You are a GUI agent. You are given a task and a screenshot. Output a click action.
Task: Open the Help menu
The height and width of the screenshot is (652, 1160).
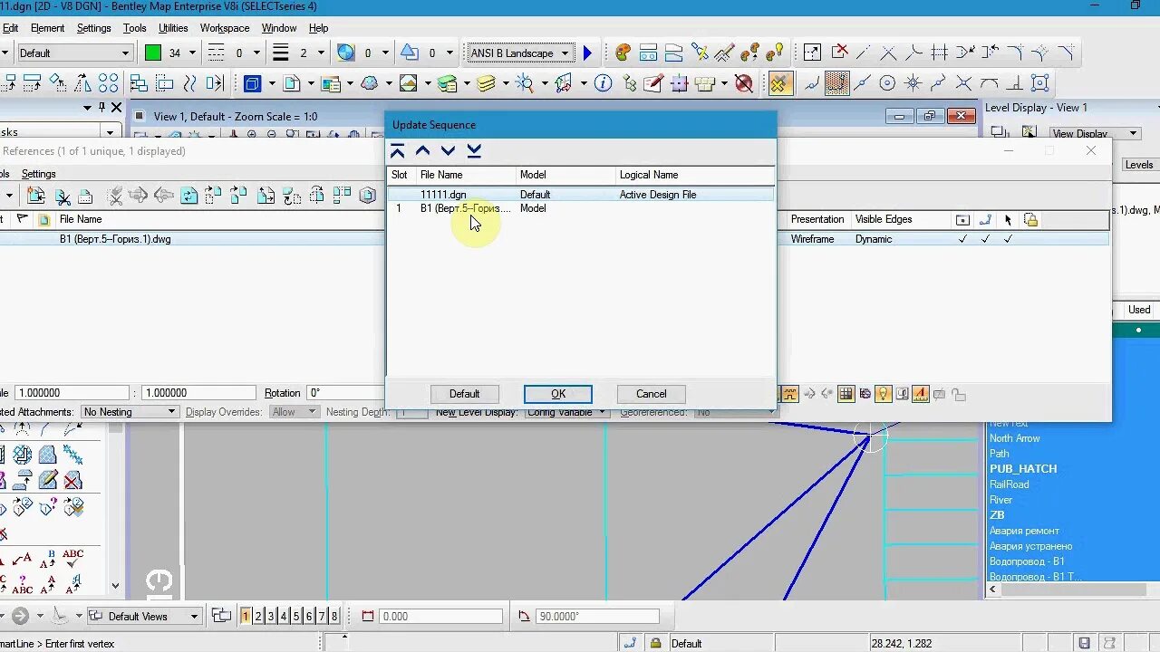point(318,28)
